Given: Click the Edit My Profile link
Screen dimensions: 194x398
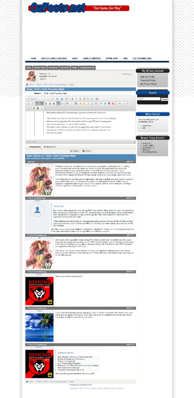Looking at the screenshot, I should (x=148, y=77).
